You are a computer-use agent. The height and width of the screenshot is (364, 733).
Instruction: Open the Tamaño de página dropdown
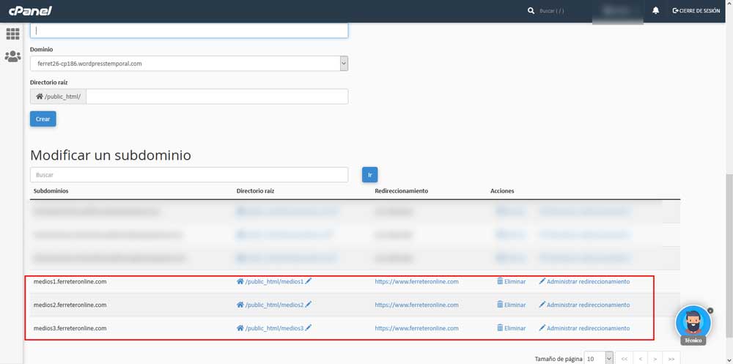point(598,358)
